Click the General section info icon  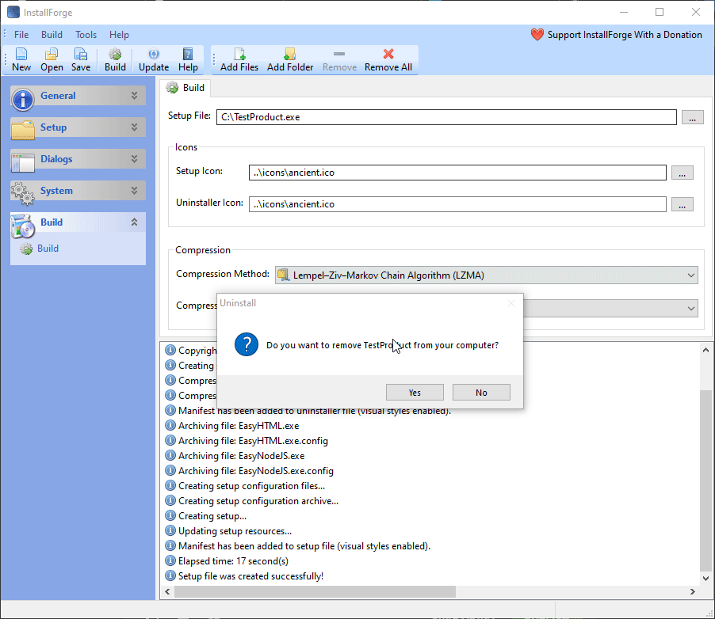(x=23, y=99)
